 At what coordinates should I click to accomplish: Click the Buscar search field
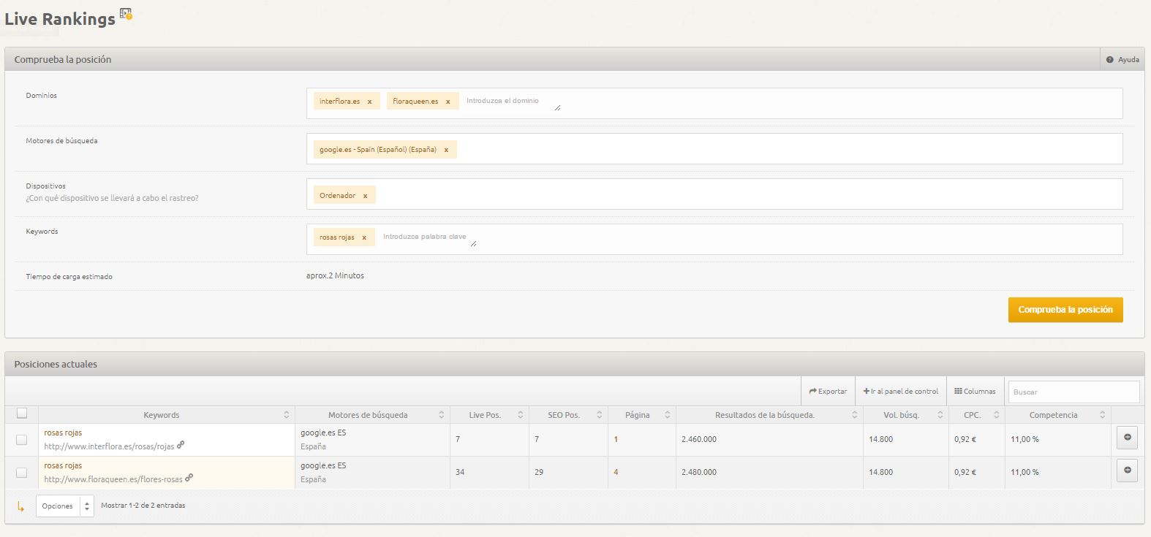pos(1073,392)
